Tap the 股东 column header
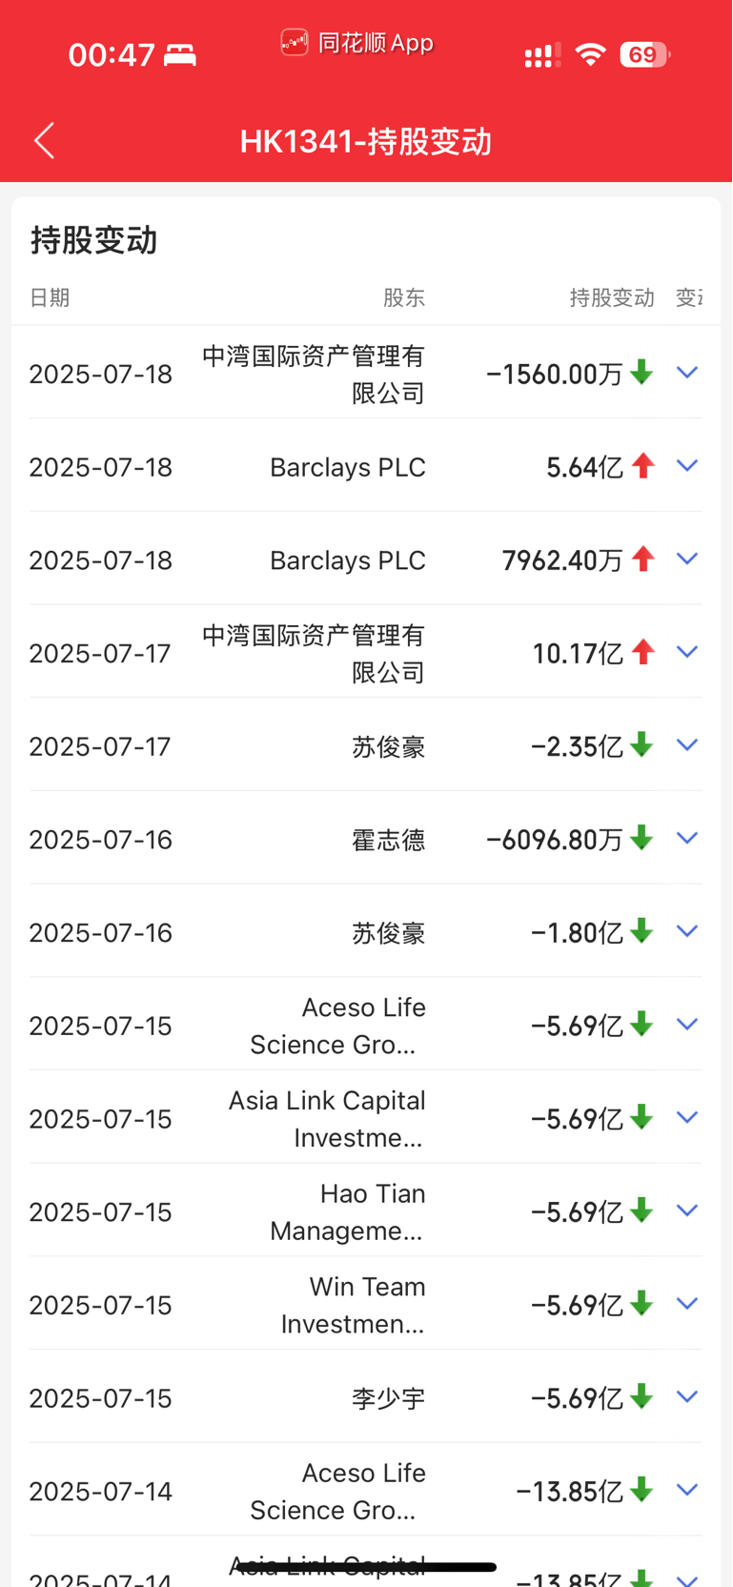The width and height of the screenshot is (733, 1587). point(404,297)
